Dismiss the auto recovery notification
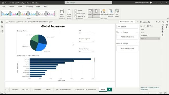Image resolution: width=169 pixels, height=95 pixels. 137,22
